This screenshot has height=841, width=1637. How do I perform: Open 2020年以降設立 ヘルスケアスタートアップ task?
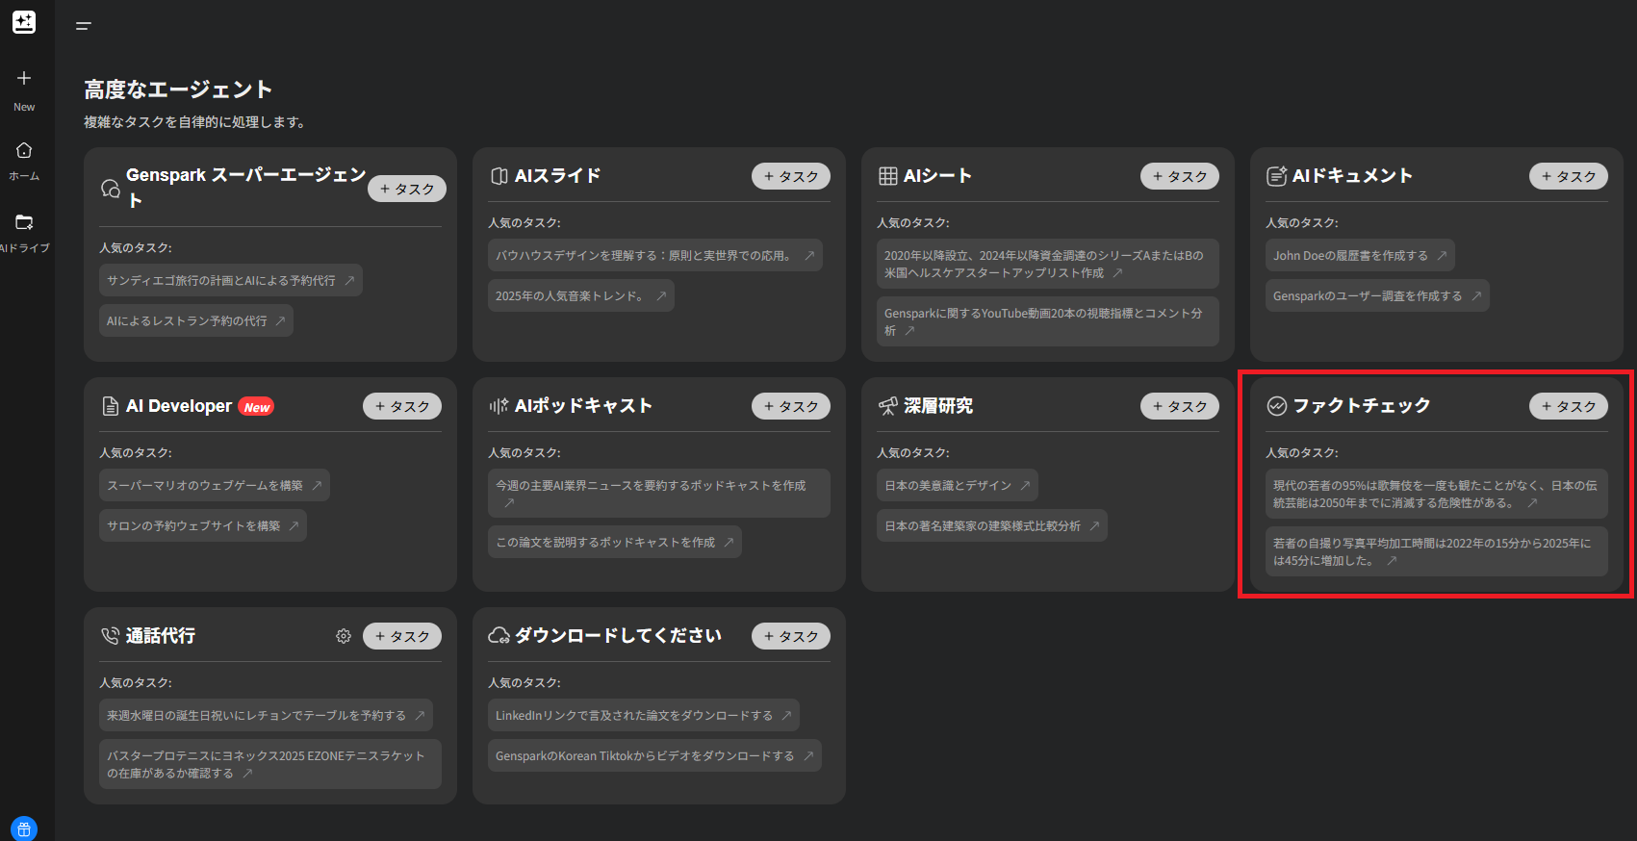pos(1048,264)
